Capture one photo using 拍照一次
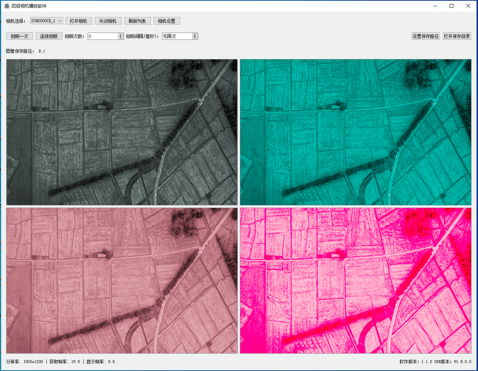 pos(20,36)
